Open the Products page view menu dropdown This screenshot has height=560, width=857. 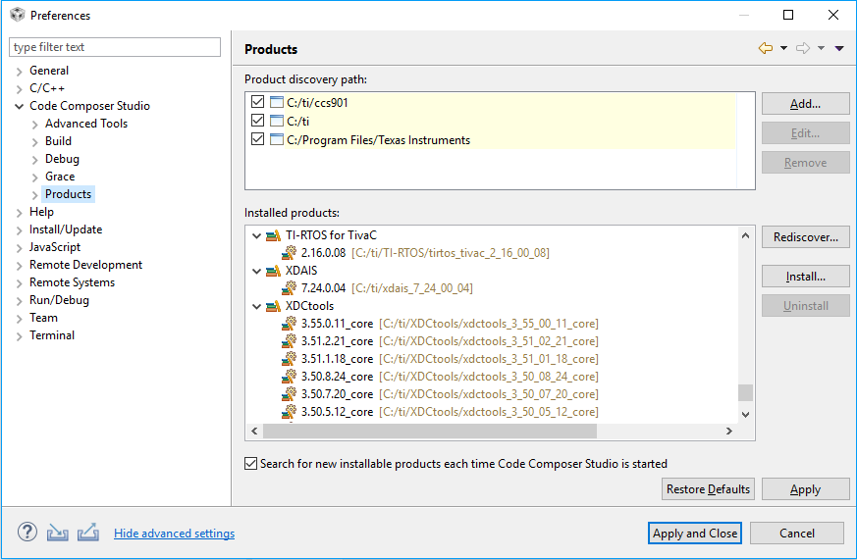click(839, 48)
